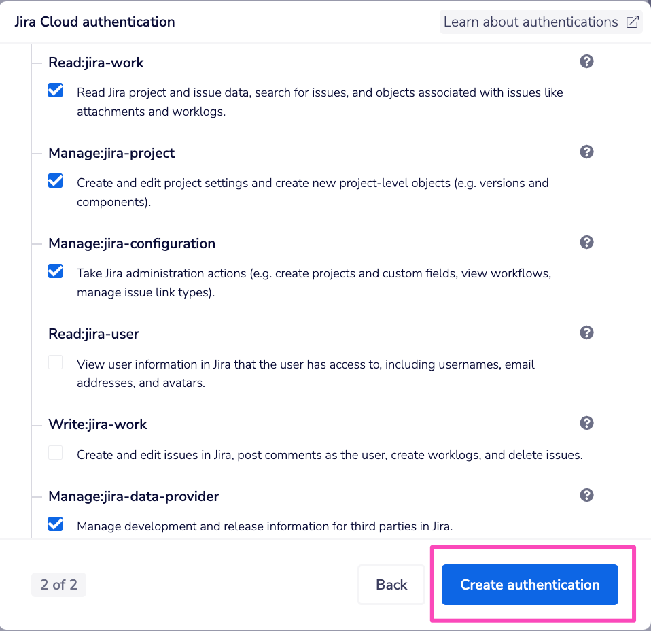Disable the Manage:jira-configuration scope checkbox

[55, 271]
